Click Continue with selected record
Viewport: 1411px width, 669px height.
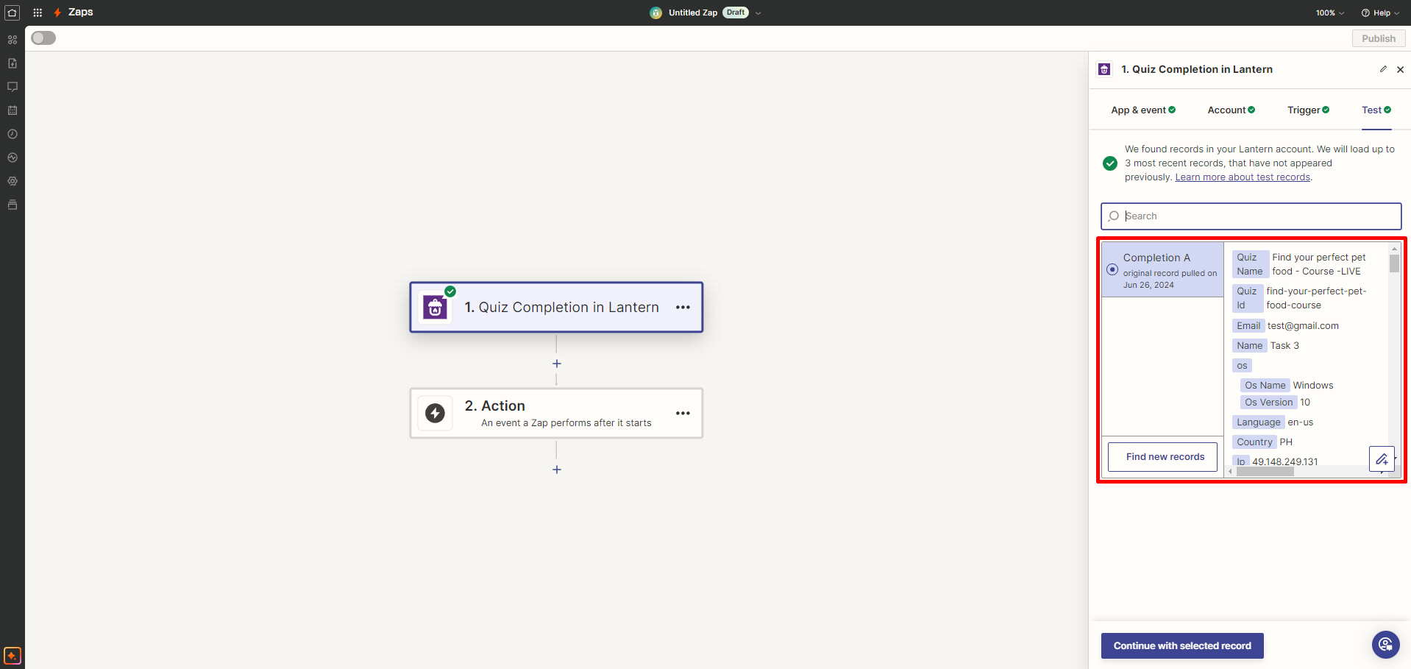(1181, 645)
